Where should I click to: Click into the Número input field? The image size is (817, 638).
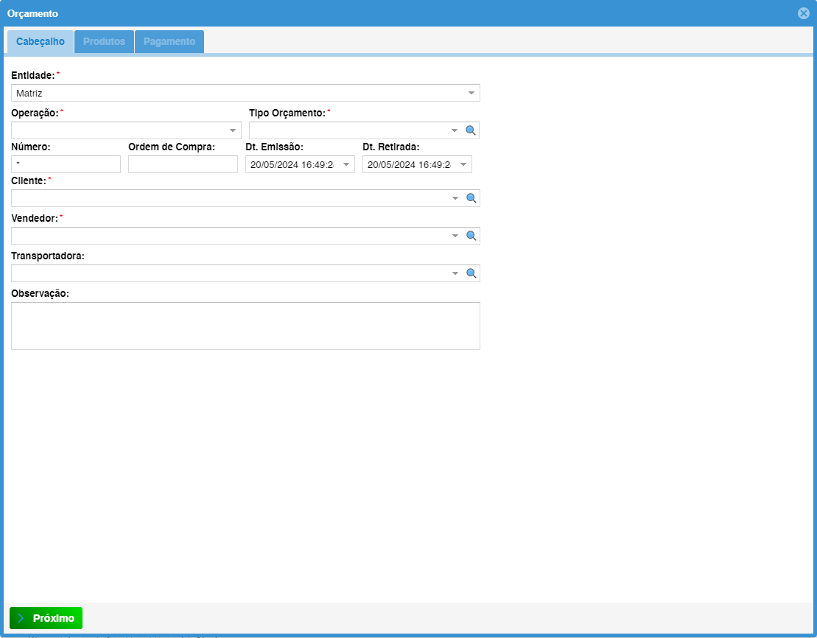[66, 164]
